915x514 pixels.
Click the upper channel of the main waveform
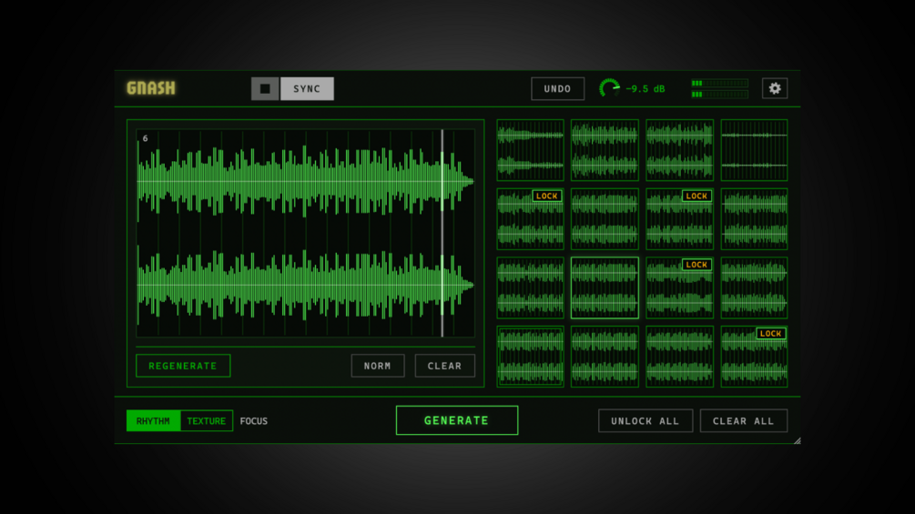305,182
